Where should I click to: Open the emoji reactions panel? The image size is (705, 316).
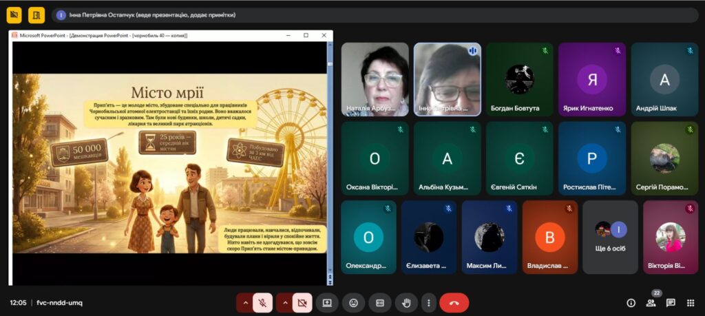[354, 302]
